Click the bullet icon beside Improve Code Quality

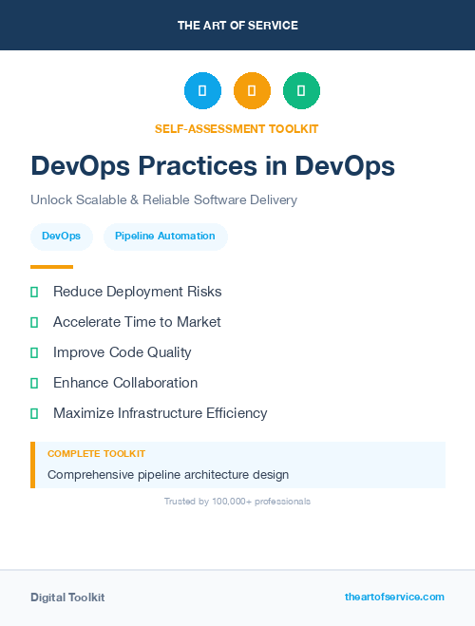coord(34,353)
